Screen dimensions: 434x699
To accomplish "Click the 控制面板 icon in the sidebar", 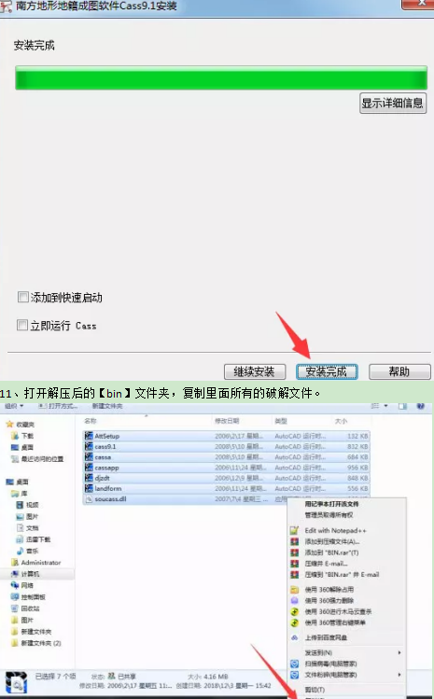I will click(15, 597).
